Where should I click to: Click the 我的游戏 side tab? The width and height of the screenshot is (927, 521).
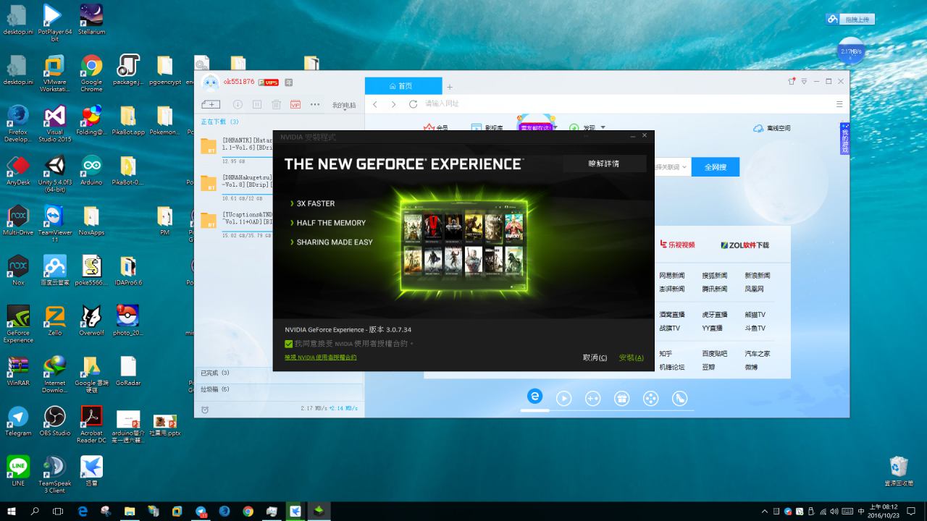click(844, 138)
